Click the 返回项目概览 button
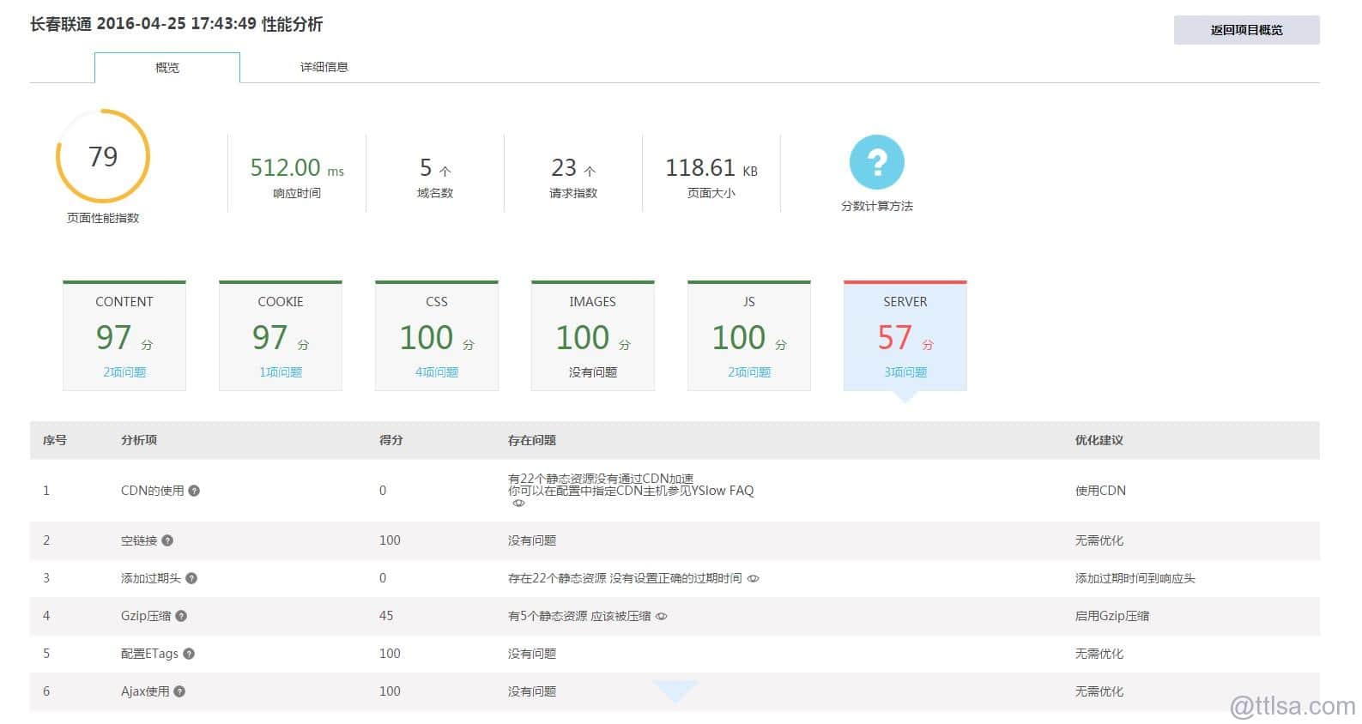 click(x=1246, y=30)
